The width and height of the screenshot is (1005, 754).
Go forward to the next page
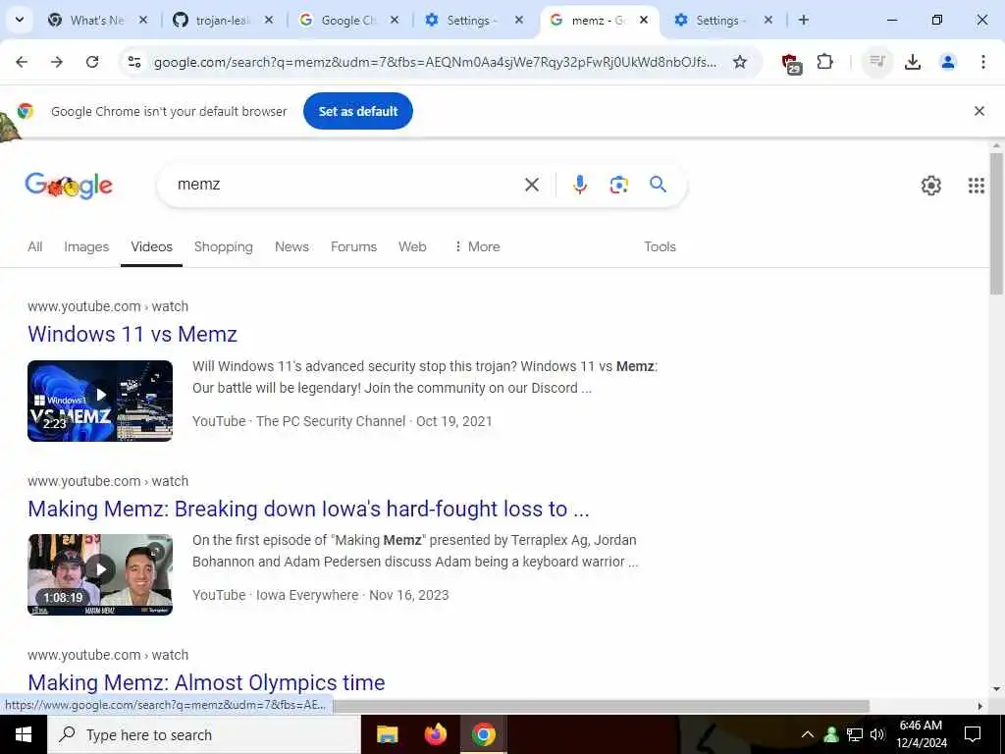click(57, 62)
